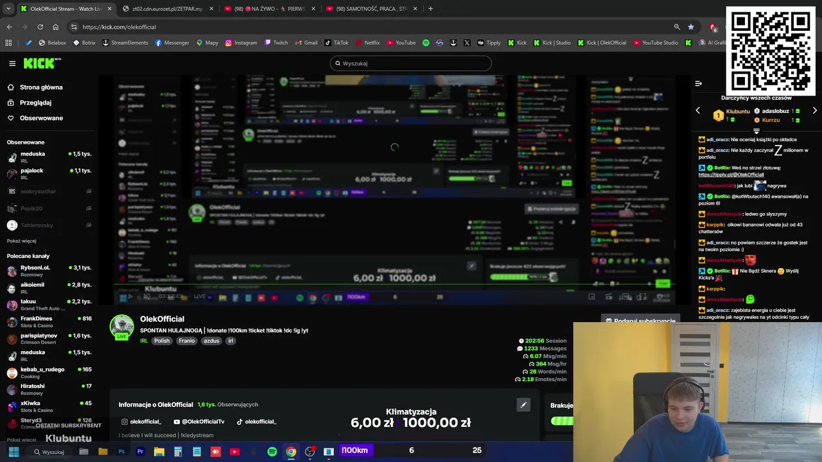Open Calculator from the taskbar

tap(178, 452)
